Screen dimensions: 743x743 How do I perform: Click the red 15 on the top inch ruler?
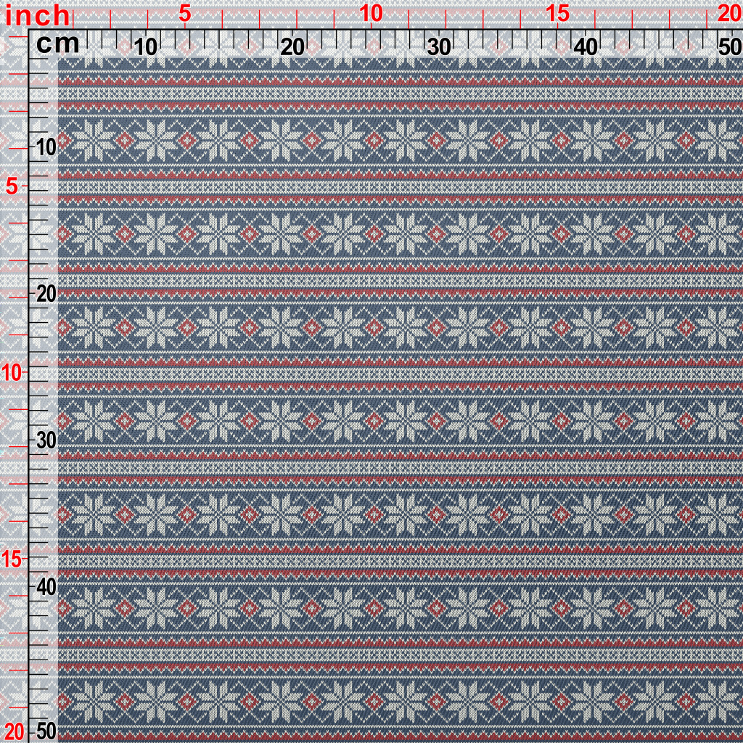tap(557, 13)
